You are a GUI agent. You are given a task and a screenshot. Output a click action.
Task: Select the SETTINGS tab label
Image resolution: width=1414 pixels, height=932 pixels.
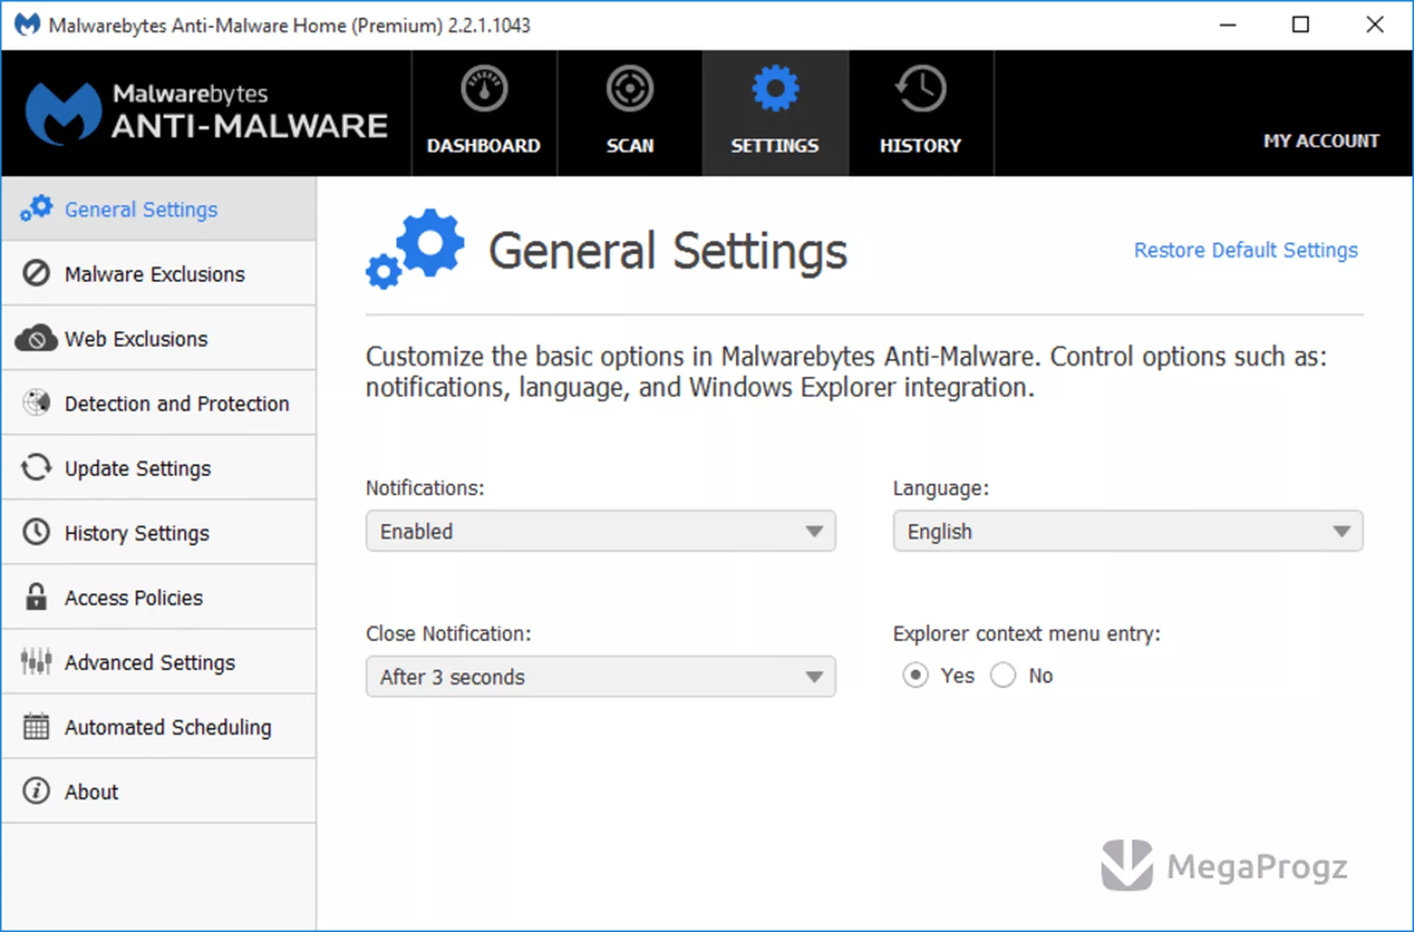point(775,146)
